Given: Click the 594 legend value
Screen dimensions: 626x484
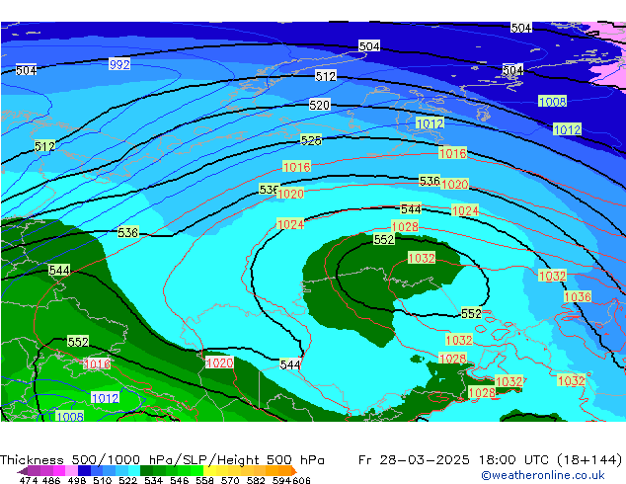Looking at the screenshot, I should click(x=281, y=480).
